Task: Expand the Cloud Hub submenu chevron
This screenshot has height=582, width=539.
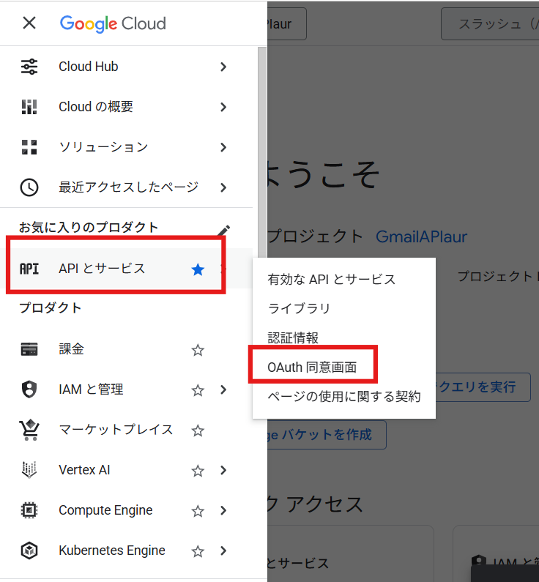Action: point(223,67)
